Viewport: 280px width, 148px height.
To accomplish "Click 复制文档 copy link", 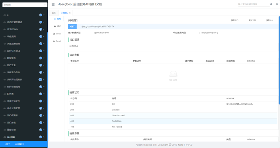I will (252, 20).
